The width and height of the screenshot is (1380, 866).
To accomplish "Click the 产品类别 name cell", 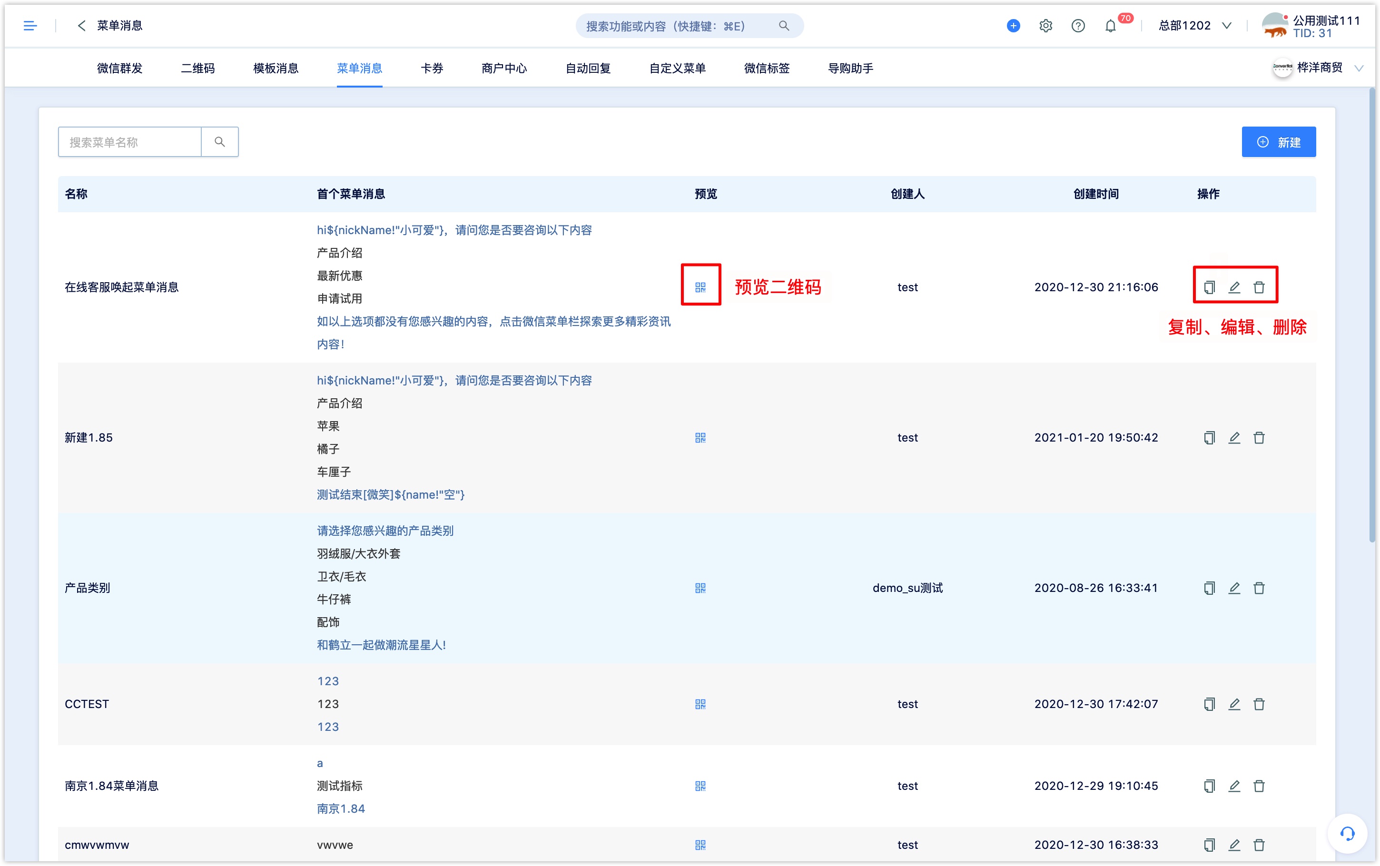I will pyautogui.click(x=87, y=588).
